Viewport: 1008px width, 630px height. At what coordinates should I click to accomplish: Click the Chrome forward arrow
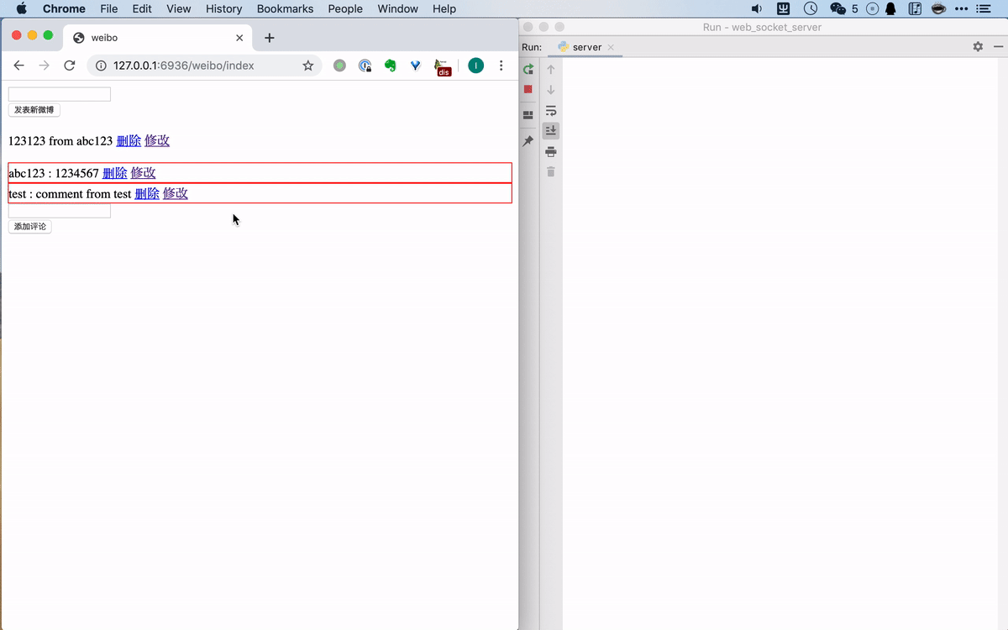click(44, 66)
